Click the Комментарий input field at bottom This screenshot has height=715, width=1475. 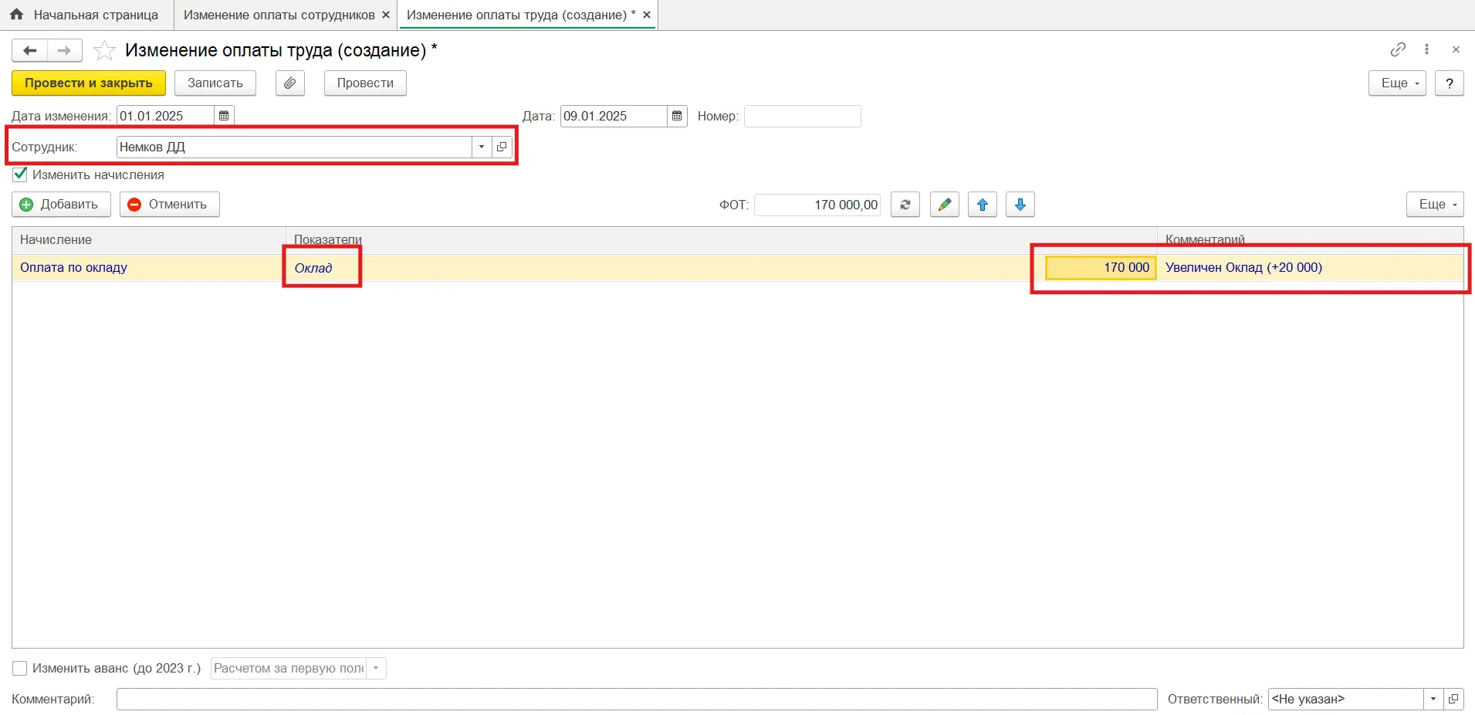(x=636, y=699)
